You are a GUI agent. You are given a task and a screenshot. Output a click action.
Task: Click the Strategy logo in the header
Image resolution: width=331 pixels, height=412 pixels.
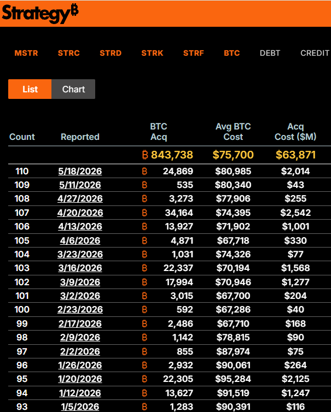coord(40,14)
